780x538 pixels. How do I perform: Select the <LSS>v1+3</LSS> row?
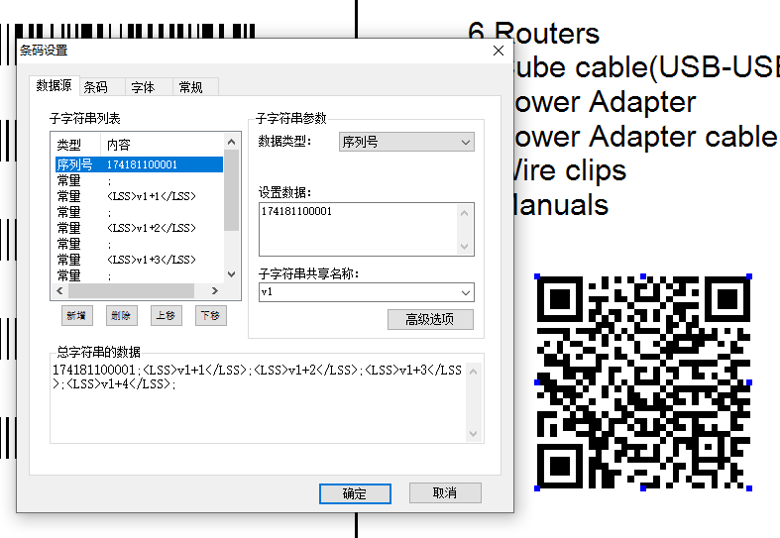coord(139,260)
